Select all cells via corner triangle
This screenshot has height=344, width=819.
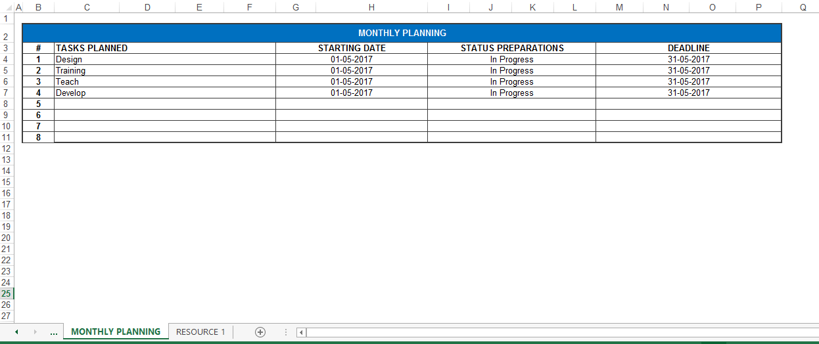click(x=7, y=7)
